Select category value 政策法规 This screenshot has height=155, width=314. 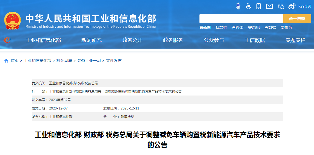coord(127,117)
